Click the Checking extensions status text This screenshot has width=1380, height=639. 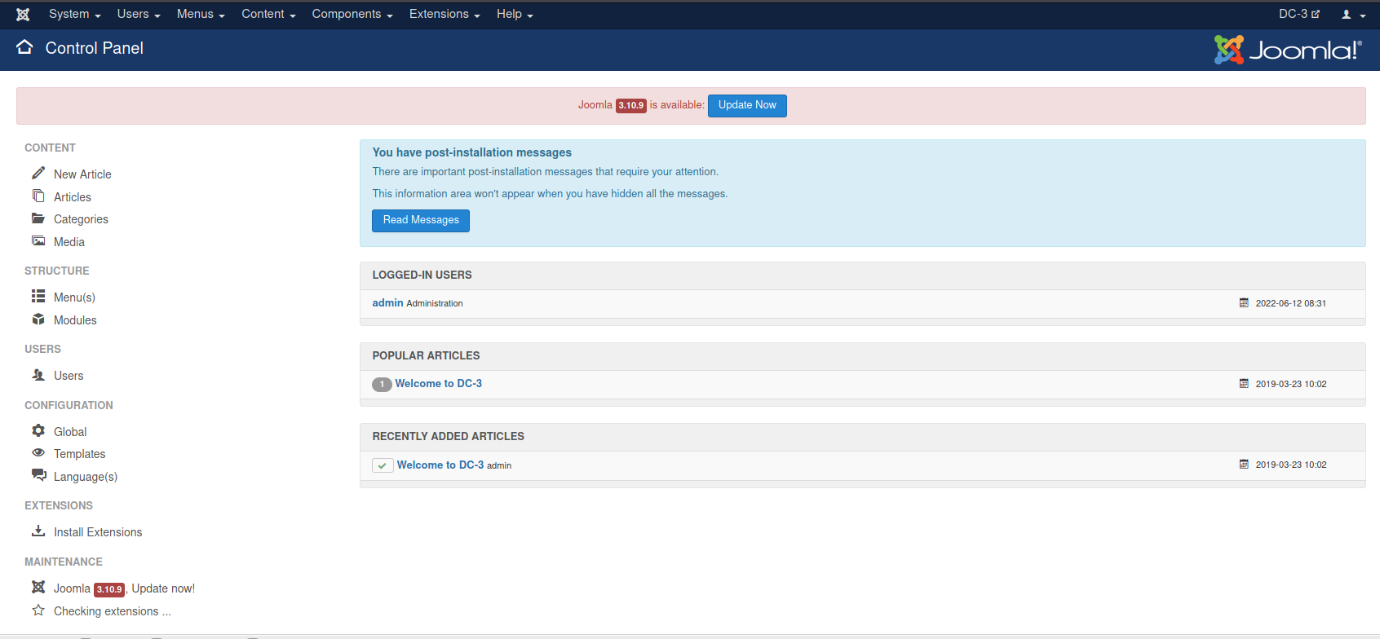[113, 611]
